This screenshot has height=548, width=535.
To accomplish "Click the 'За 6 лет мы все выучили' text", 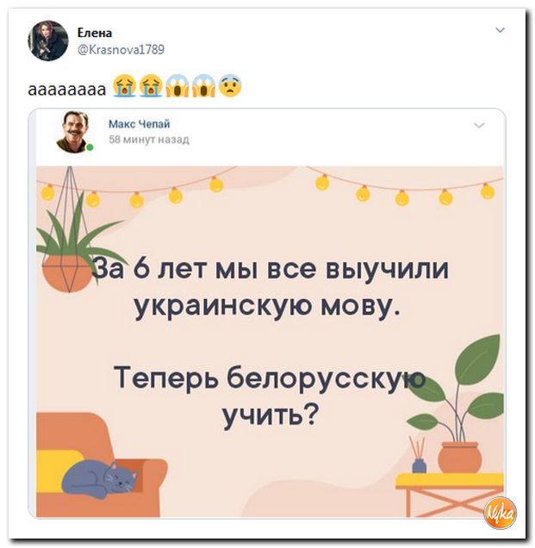I will click(x=271, y=270).
